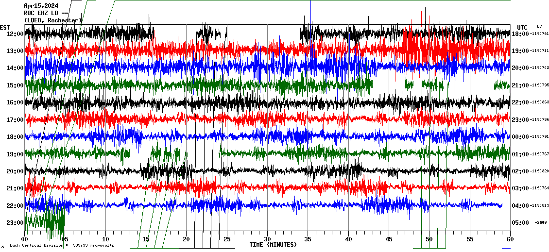Click the vertical division 333.33 microvolts note
This screenshot has height=252, width=549.
(62, 246)
